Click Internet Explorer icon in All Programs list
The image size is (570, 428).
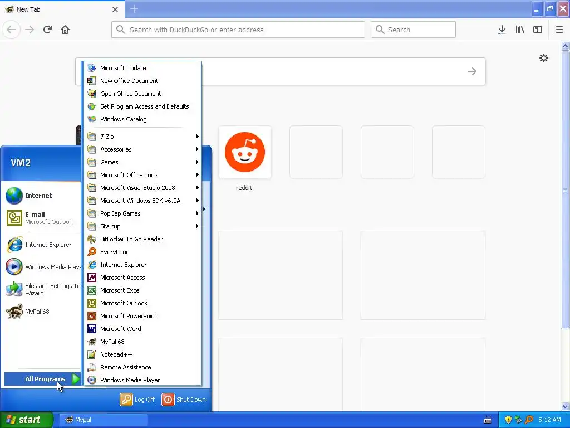[92, 265]
